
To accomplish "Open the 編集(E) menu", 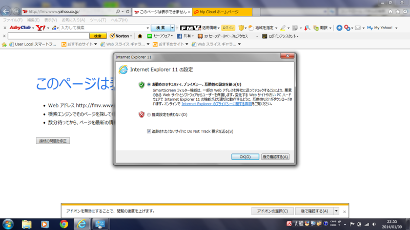I will pyautogui.click(x=33, y=20).
